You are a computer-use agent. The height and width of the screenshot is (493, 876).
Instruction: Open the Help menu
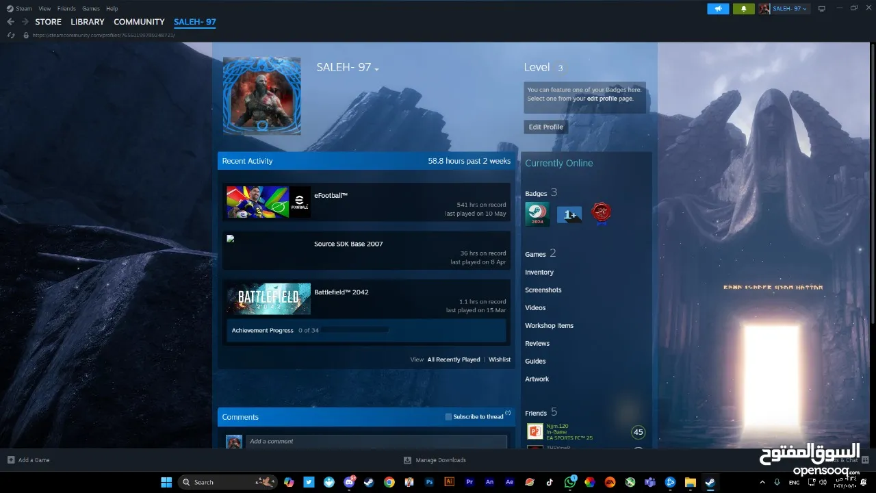[112, 9]
